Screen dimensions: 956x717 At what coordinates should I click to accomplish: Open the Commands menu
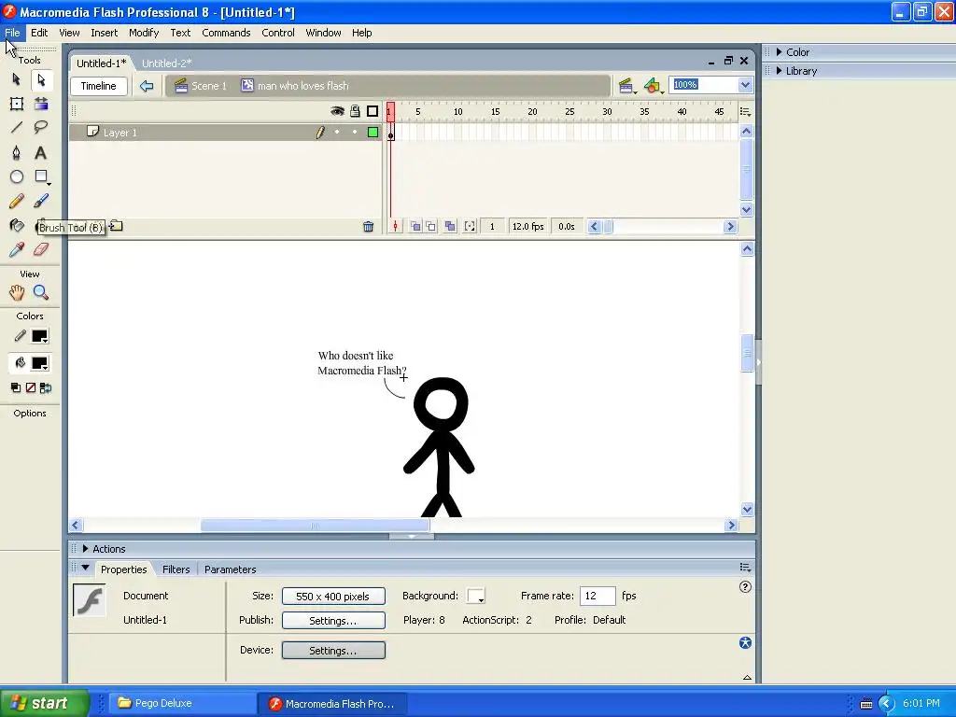pos(226,33)
